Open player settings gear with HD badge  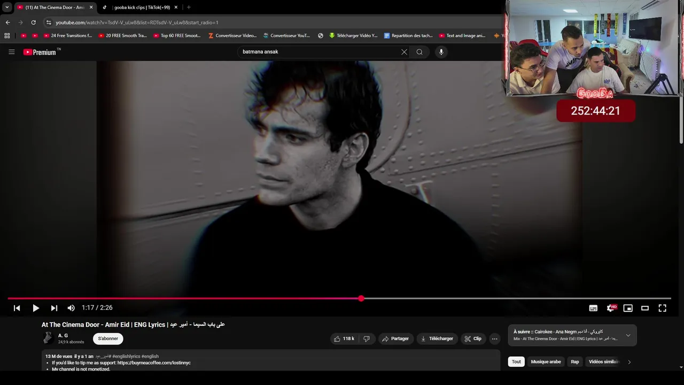click(x=611, y=308)
